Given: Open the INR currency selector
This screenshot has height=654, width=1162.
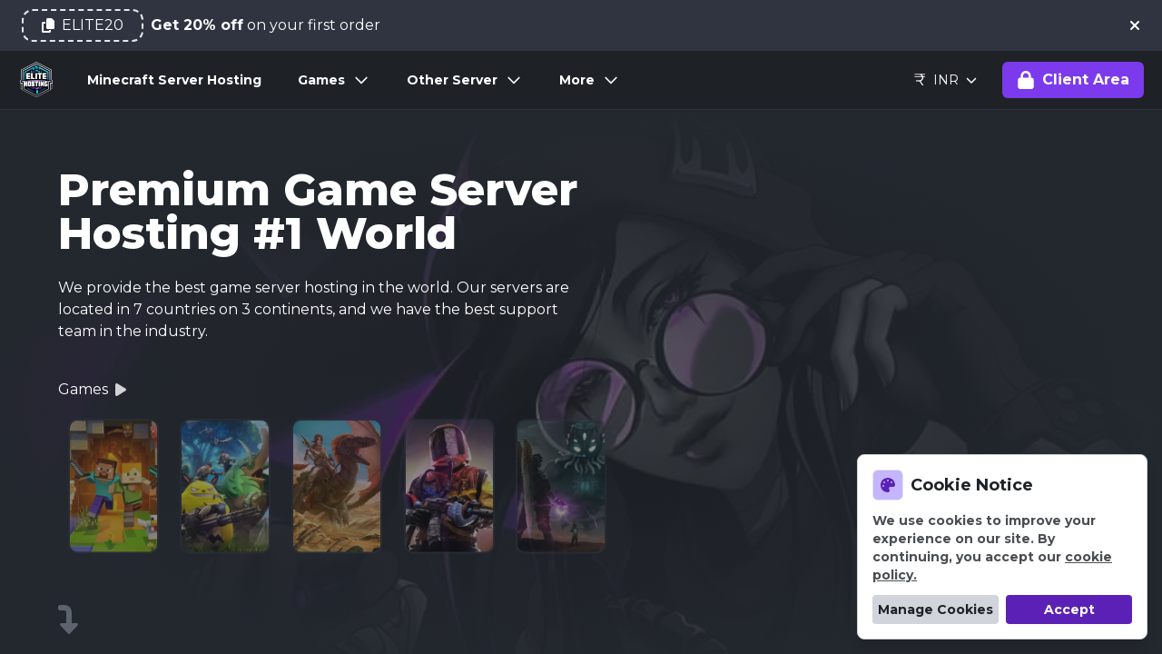Looking at the screenshot, I should 945,80.
